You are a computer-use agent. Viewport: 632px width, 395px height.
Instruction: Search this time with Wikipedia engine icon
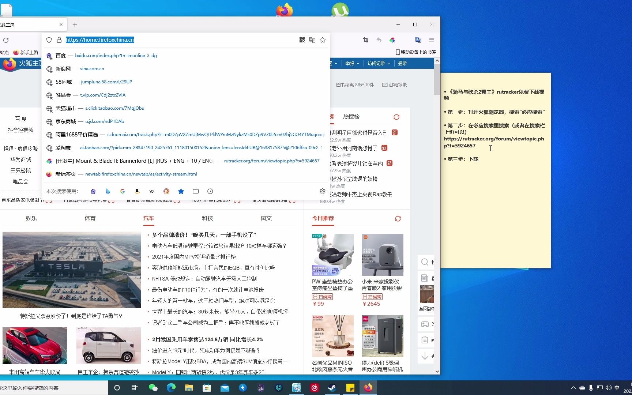tap(152, 191)
